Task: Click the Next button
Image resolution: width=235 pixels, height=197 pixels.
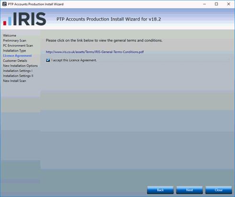Action: tap(190, 190)
